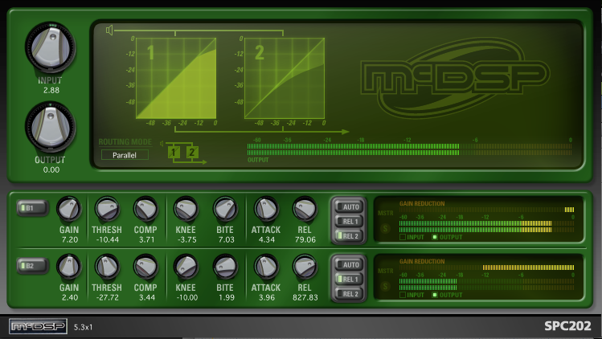Viewport: 602px width, 339px height.
Task: Select compressor 2 transfer curve graph
Action: click(x=285, y=78)
